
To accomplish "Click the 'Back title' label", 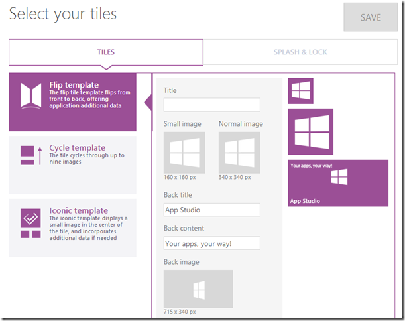I will click(x=178, y=195).
